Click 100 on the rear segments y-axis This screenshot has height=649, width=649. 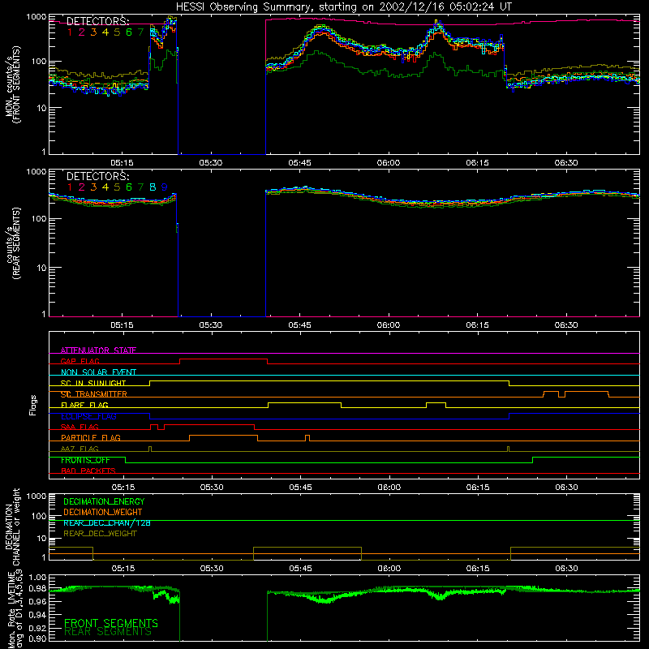pyautogui.click(x=39, y=218)
